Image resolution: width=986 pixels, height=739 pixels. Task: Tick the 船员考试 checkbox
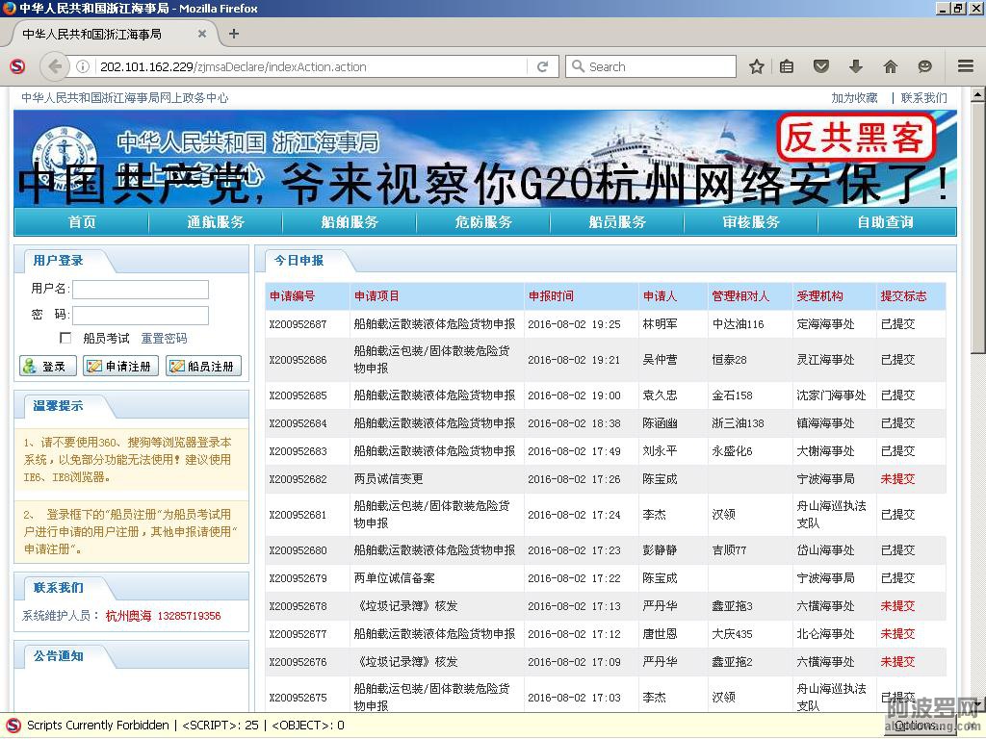pos(65,338)
